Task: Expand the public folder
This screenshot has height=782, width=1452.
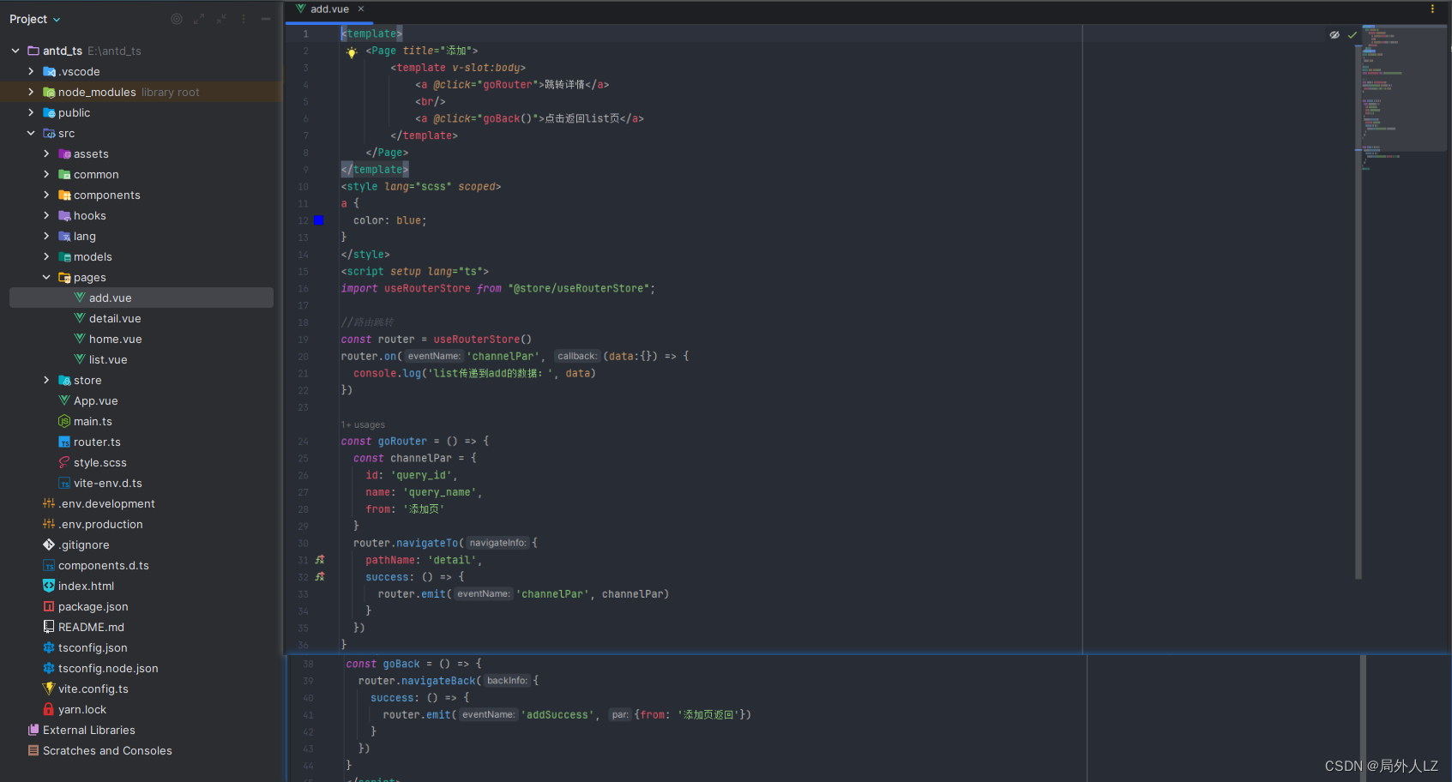Action: coord(31,112)
